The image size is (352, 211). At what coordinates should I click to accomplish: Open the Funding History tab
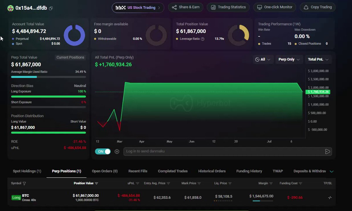tap(249, 171)
